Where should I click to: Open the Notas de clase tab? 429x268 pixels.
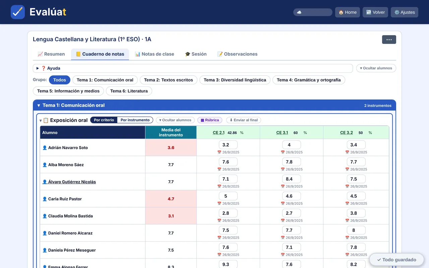click(155, 54)
